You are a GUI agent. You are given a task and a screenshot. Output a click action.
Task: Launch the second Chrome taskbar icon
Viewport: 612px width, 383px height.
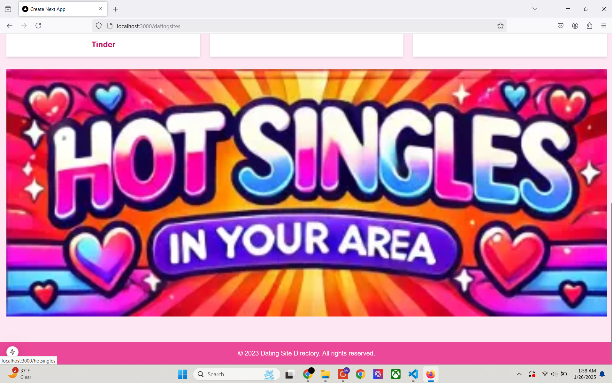pyautogui.click(x=361, y=374)
